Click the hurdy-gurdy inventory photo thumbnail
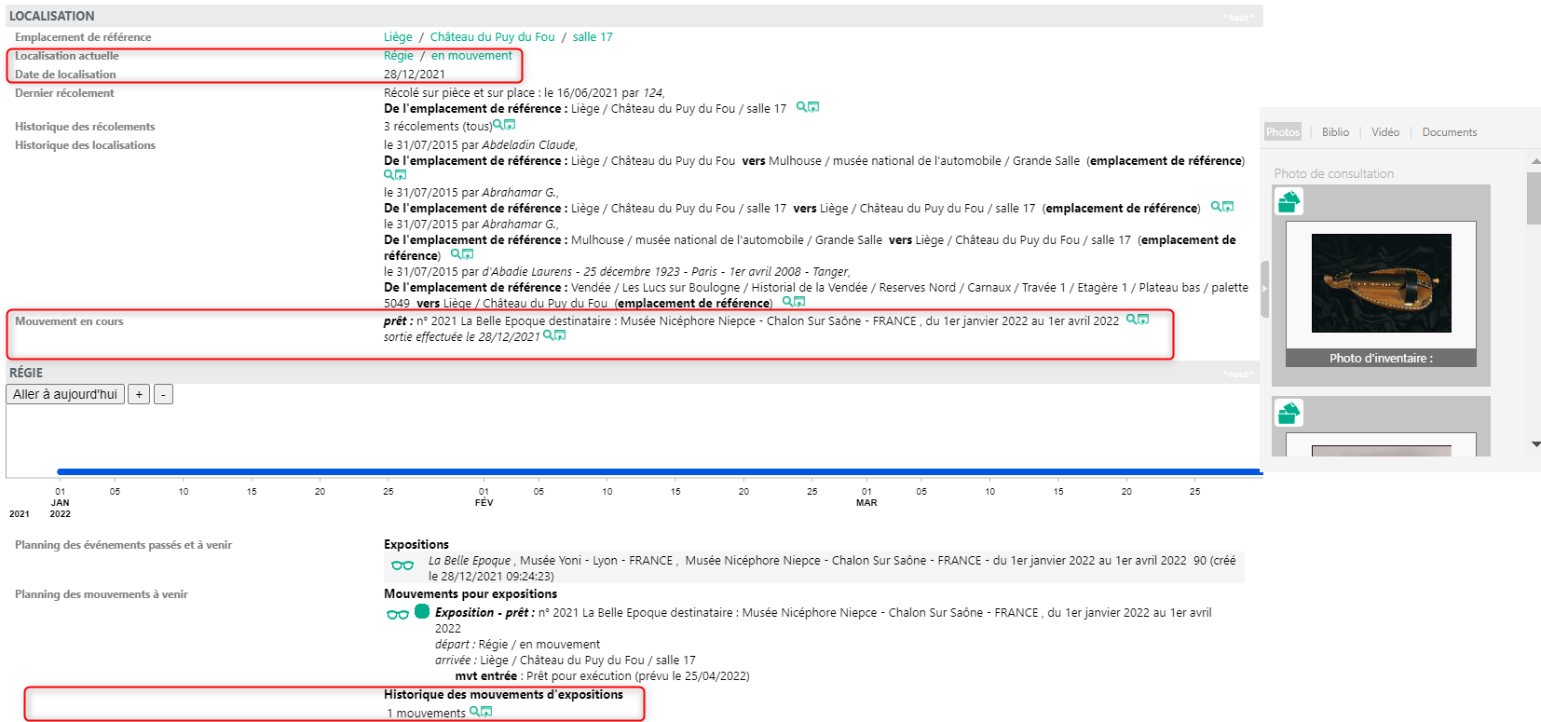This screenshot has width=1541, height=722. point(1381,283)
